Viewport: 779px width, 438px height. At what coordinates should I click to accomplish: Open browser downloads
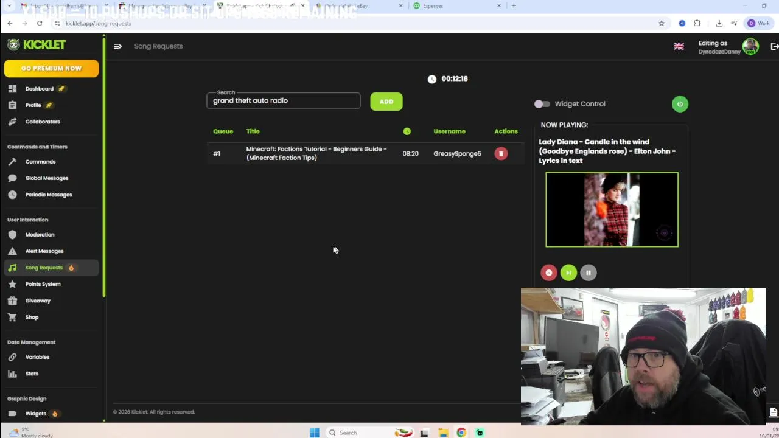click(x=719, y=23)
